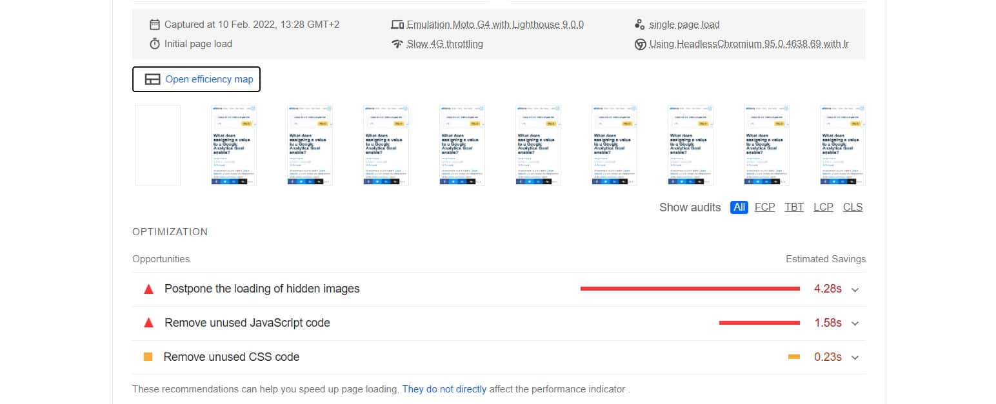Click the red triangle next to unused JavaScript
Viewport: 996px width, 404px height.
(148, 323)
